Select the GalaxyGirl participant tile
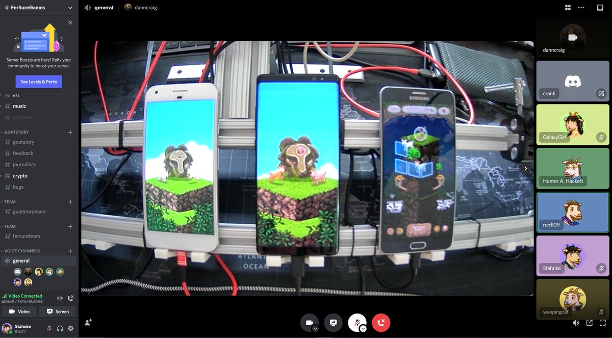This screenshot has width=612, height=338. point(573,125)
